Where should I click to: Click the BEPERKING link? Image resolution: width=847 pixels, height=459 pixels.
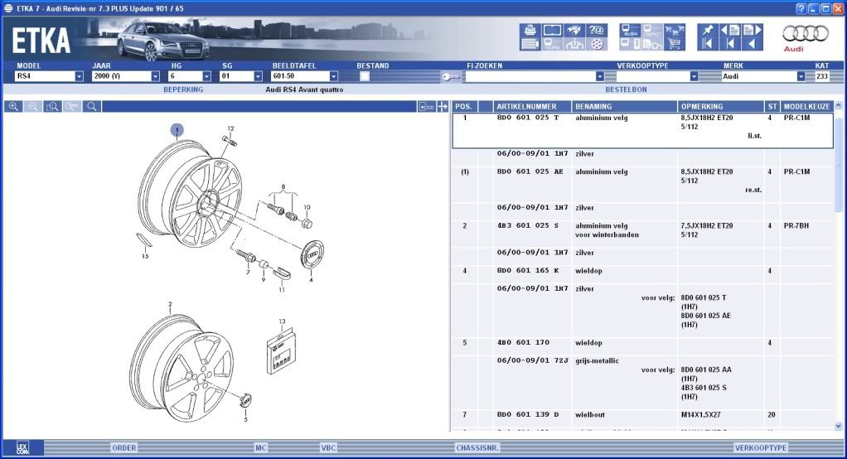(183, 89)
